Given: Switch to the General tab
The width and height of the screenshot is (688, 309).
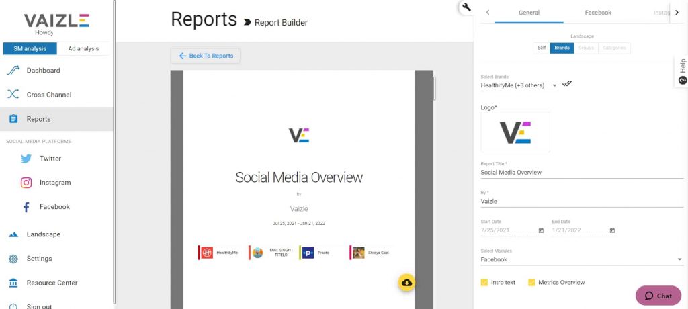Looking at the screenshot, I should click(529, 13).
